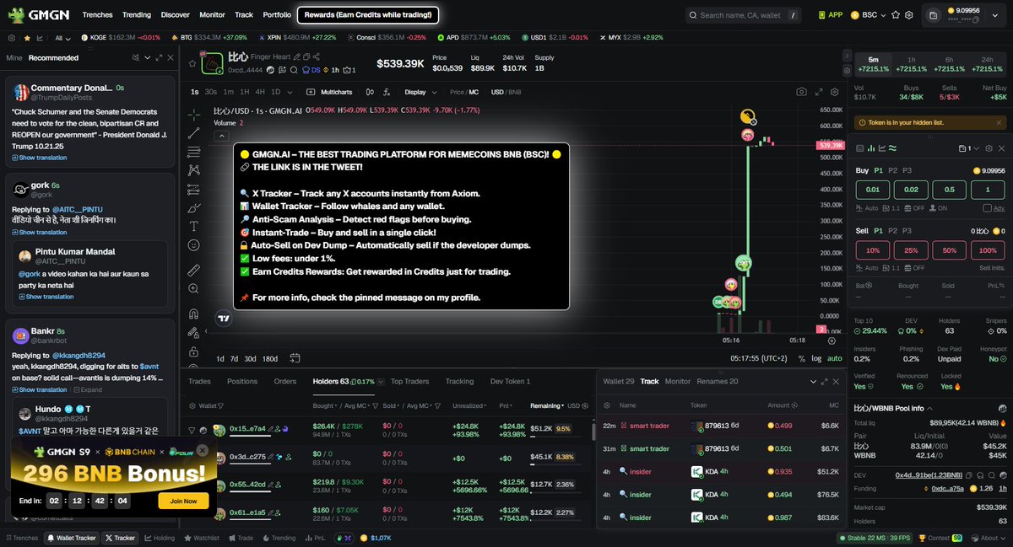Click the GMGN frog logo

[x=14, y=14]
